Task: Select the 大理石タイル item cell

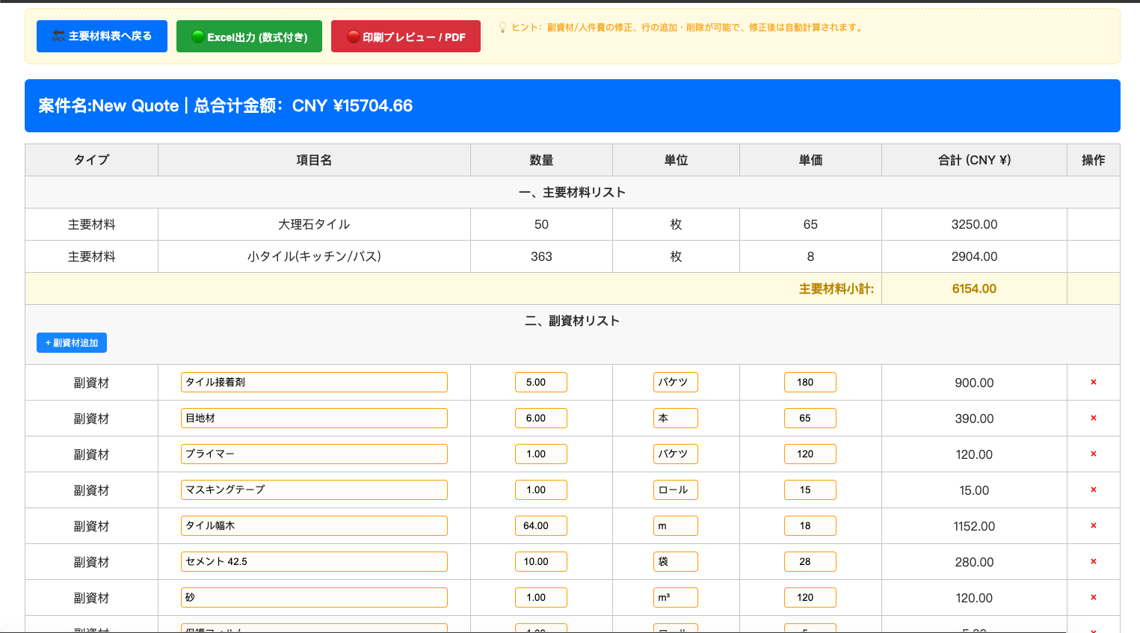Action: pos(314,224)
